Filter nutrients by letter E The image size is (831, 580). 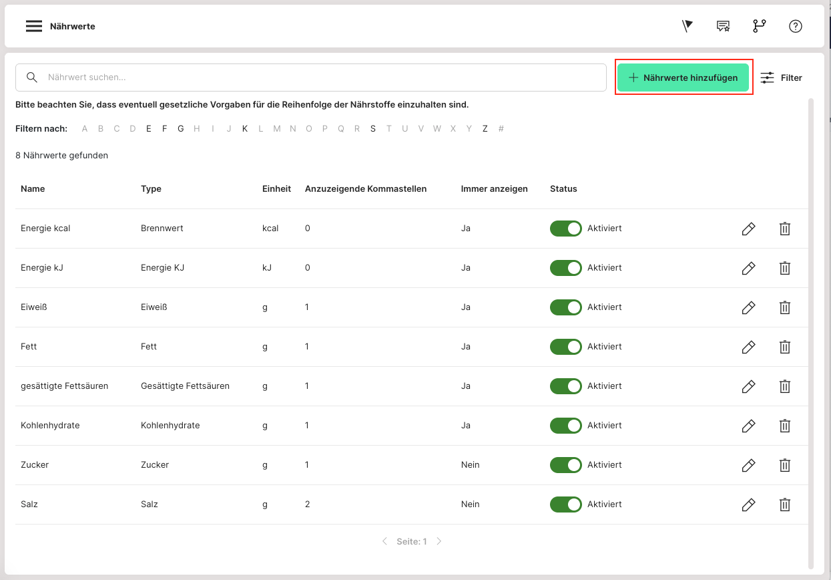[149, 129]
